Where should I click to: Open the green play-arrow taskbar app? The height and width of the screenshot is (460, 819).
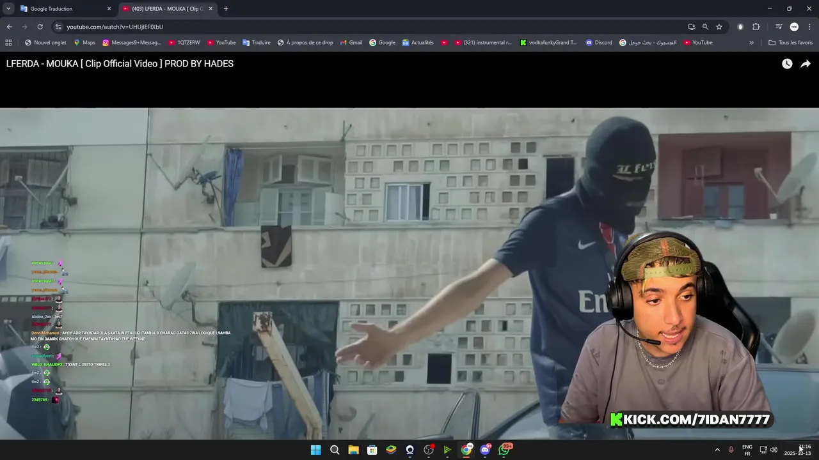pyautogui.click(x=447, y=450)
